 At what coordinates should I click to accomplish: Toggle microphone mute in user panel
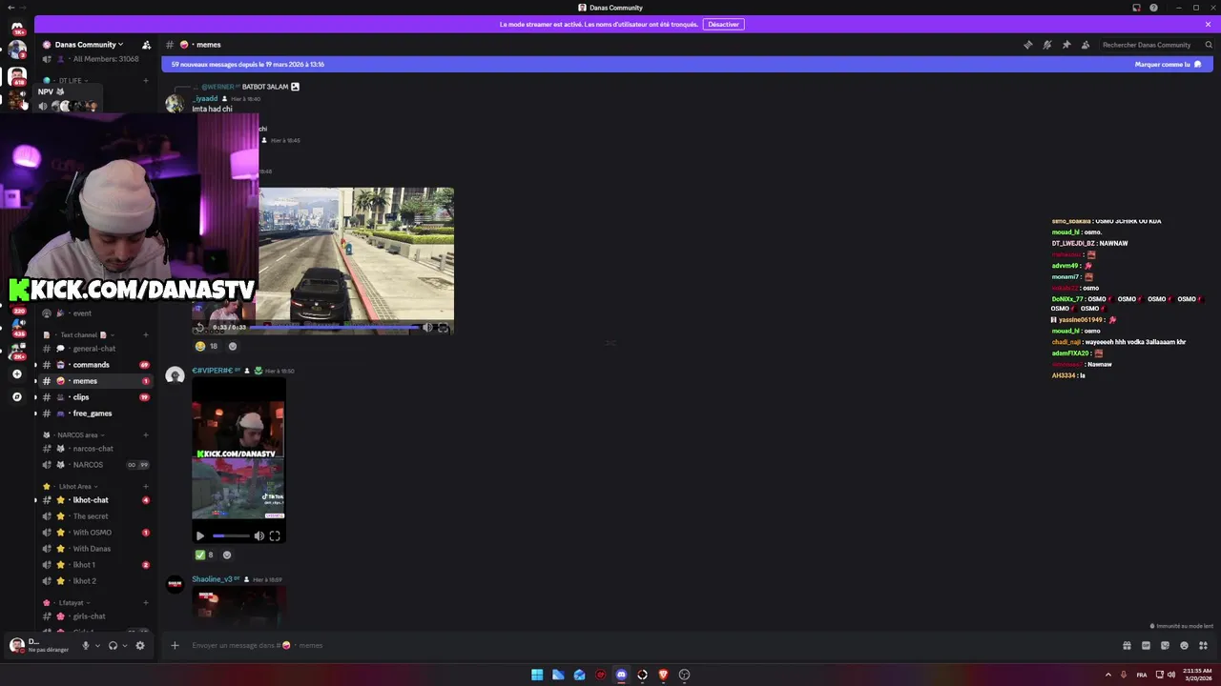86,646
